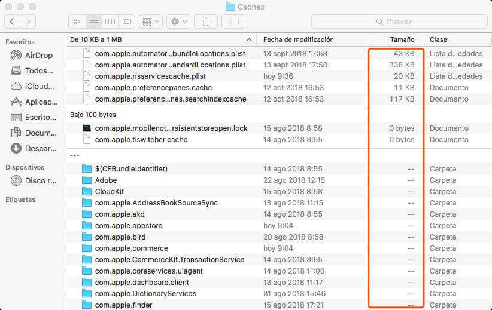The height and width of the screenshot is (310, 492).
Task: Click the Etiquetas sidebar heading
Action: [x=20, y=199]
